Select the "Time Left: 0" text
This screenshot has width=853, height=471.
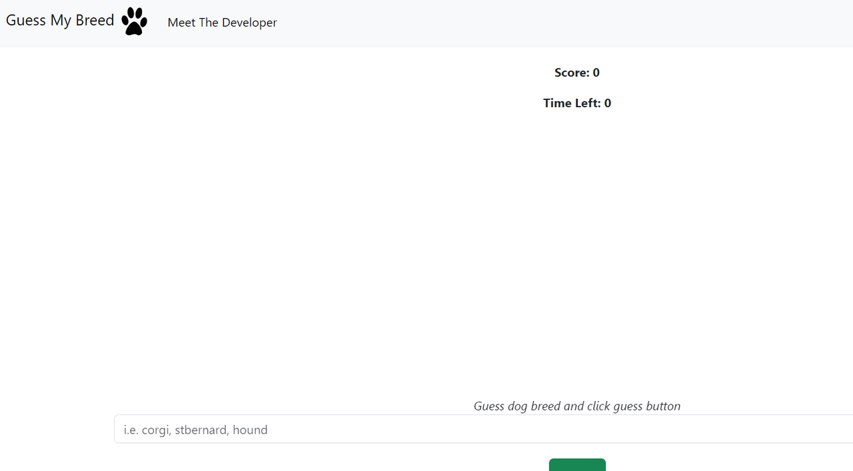click(577, 103)
